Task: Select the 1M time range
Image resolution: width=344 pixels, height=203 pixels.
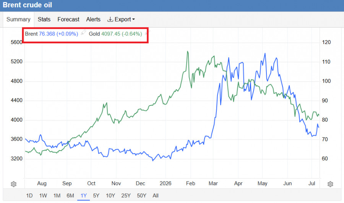Action: (x=57, y=195)
